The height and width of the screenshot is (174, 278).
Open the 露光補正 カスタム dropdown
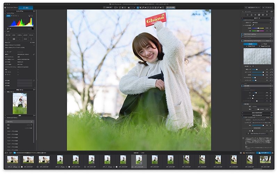point(262,107)
